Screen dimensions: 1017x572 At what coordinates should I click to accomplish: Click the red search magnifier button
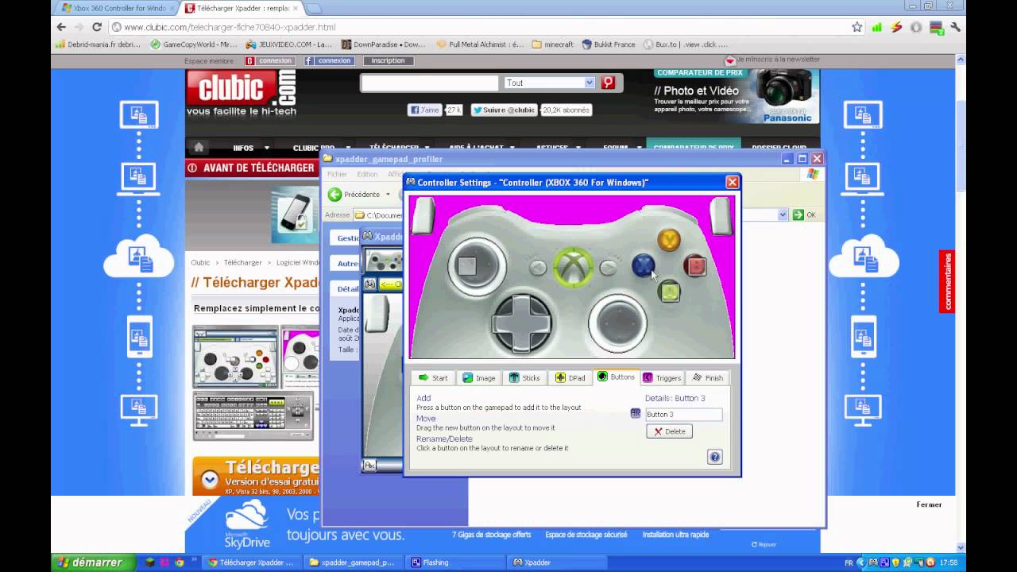(x=608, y=83)
